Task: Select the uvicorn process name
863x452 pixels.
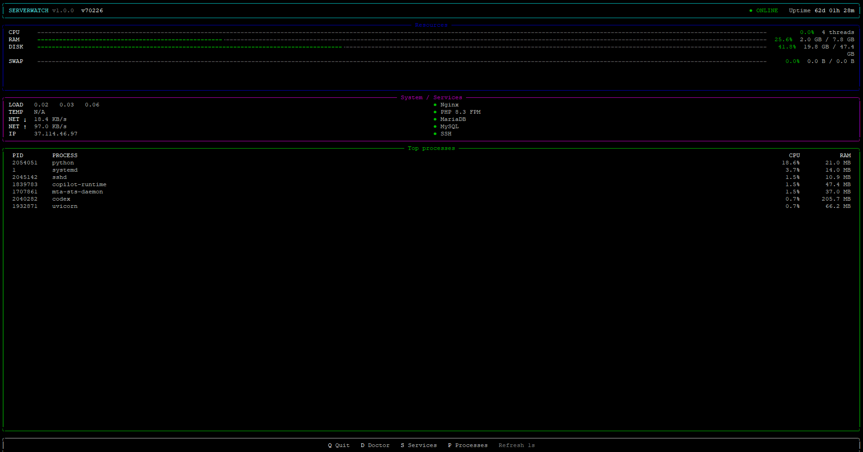Action: click(x=65, y=206)
